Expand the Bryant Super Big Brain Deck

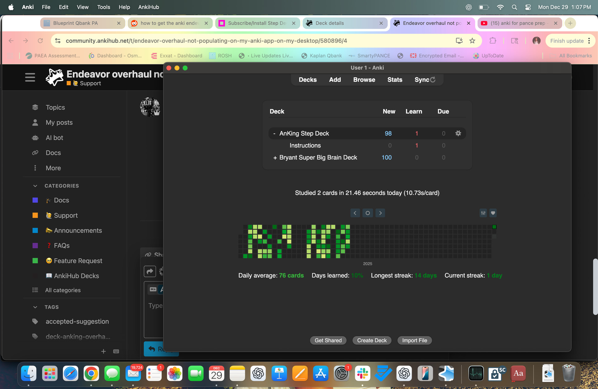(x=275, y=158)
